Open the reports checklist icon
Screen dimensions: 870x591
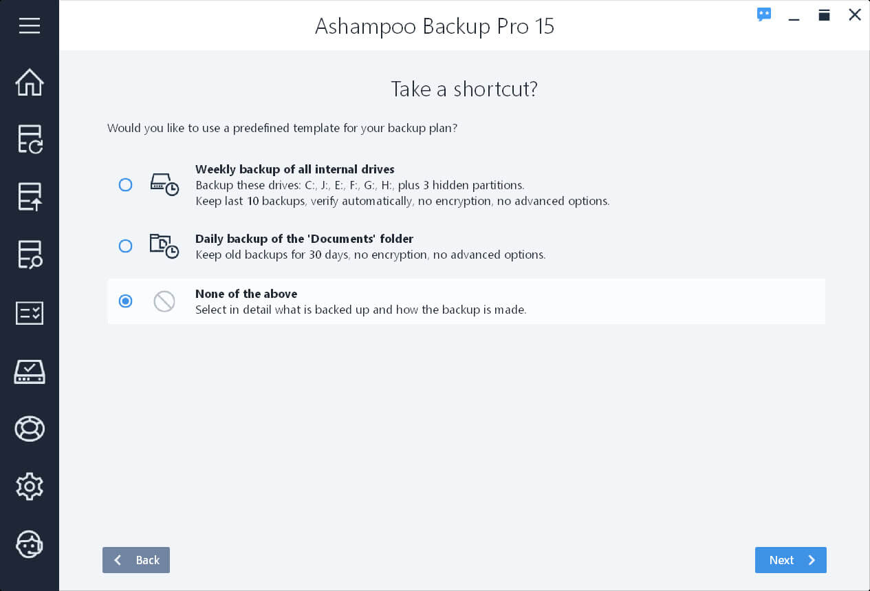(30, 313)
